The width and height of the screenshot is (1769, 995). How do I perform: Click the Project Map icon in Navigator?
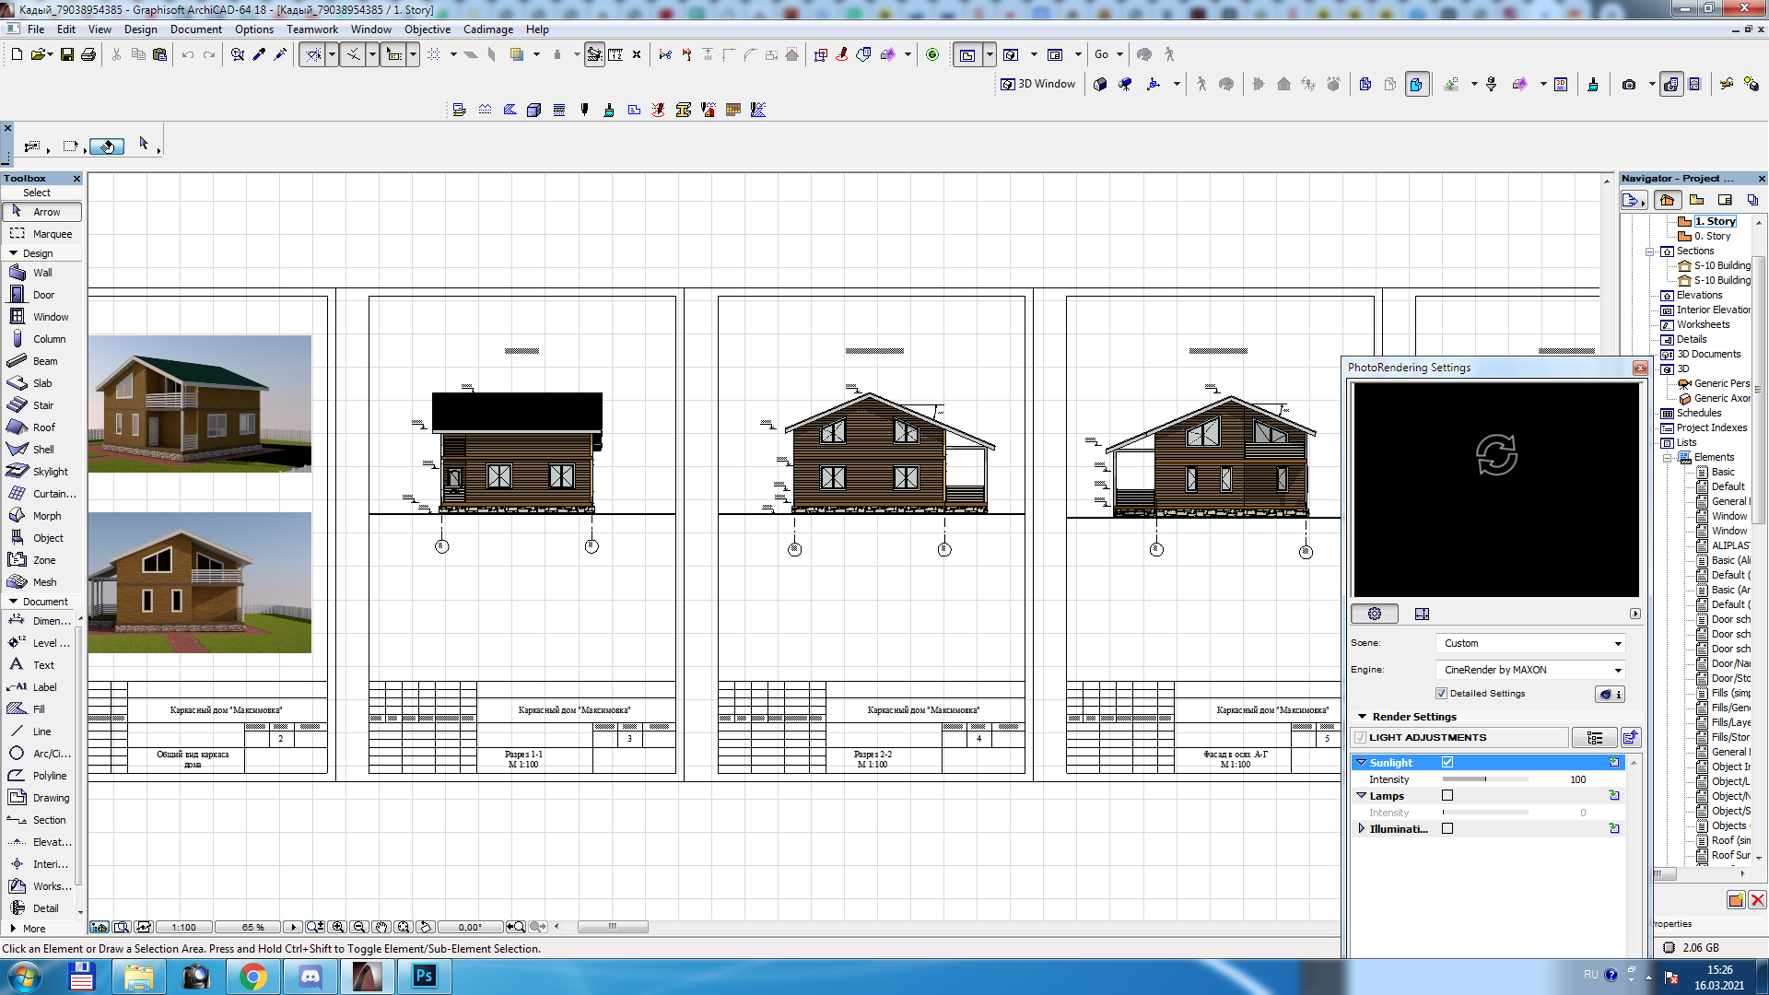coord(1666,200)
